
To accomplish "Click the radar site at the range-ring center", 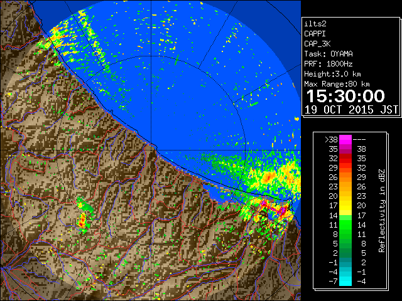I will (x=151, y=150).
